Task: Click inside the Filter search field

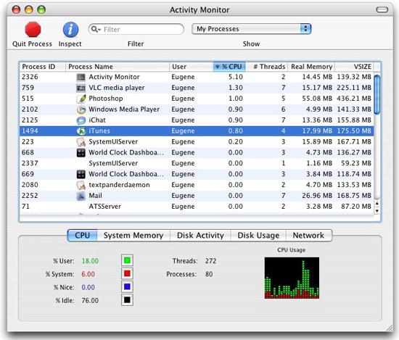Action: coord(136,29)
